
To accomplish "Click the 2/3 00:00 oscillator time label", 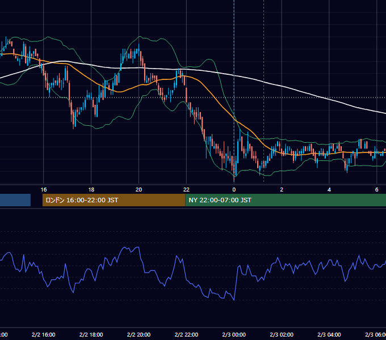I will click(234, 334).
